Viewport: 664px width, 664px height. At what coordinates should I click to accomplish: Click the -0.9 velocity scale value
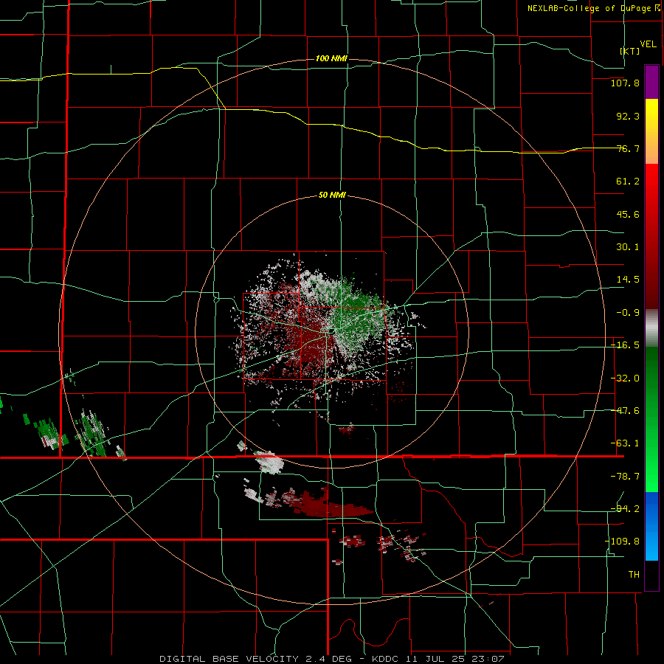628,313
